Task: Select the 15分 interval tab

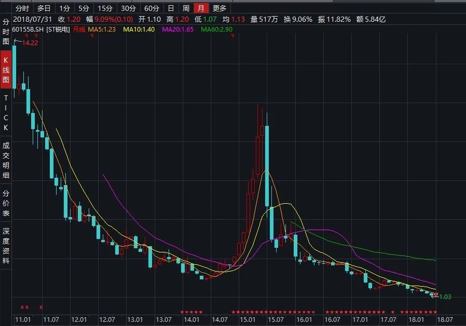Action: 104,8
